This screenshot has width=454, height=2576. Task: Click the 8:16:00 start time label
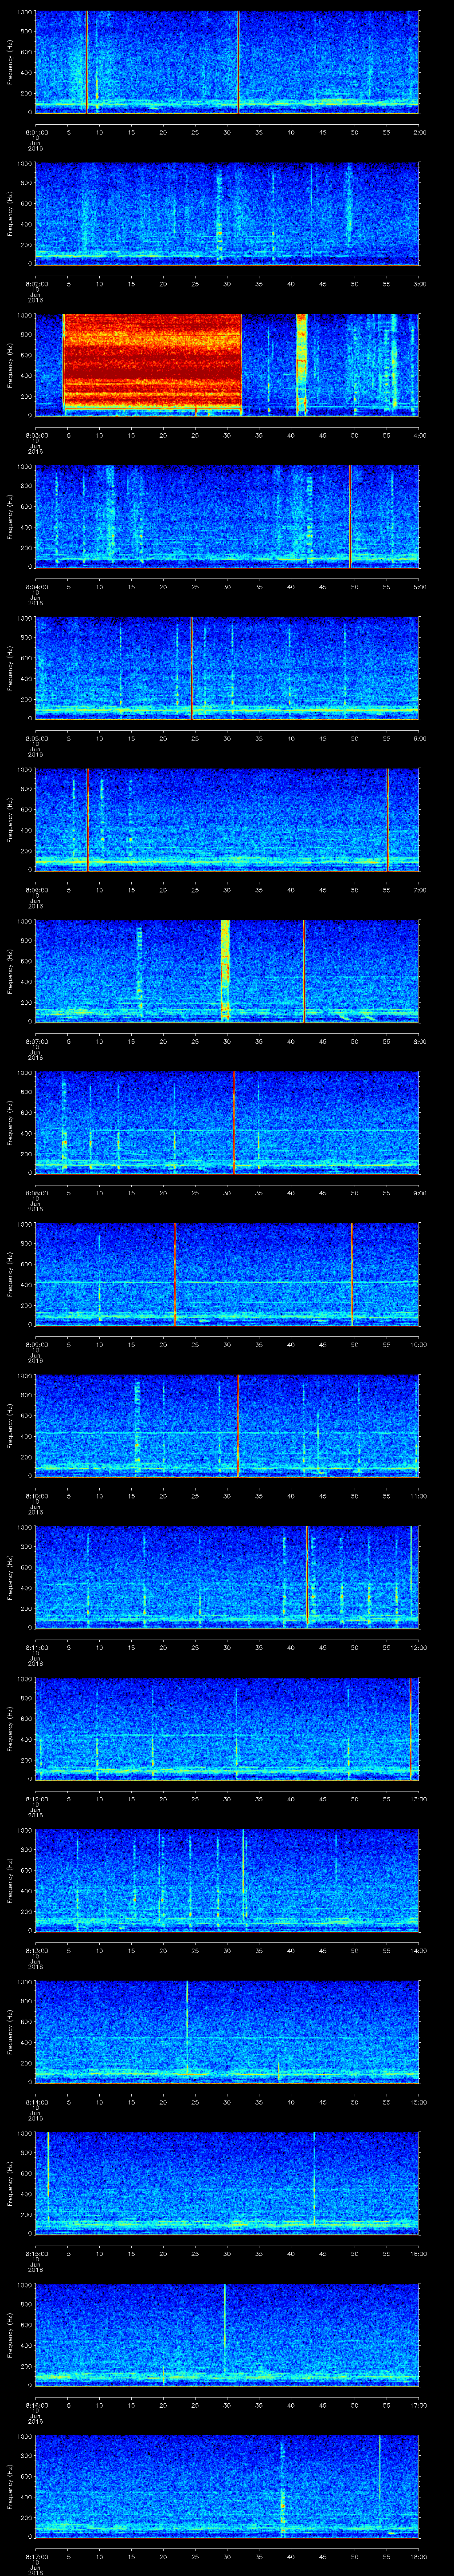coord(36,2405)
